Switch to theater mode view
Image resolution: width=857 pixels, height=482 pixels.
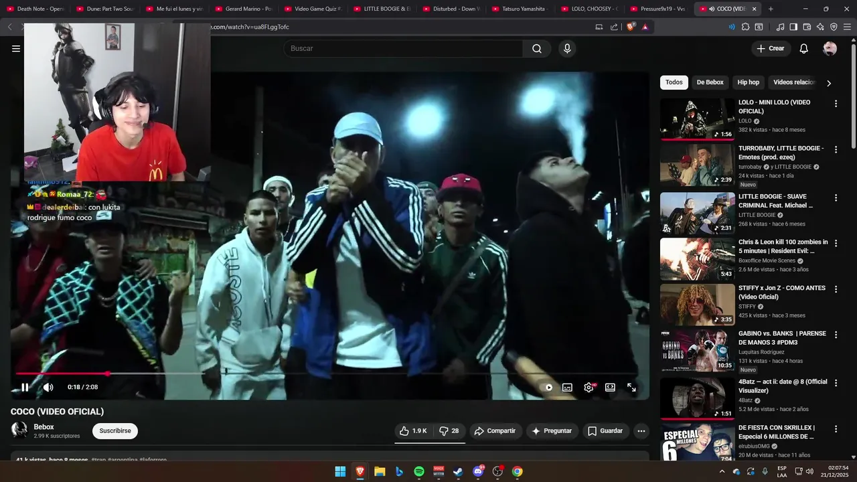point(610,387)
